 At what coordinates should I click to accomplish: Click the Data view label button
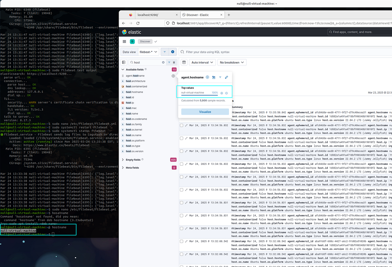[x=129, y=52]
